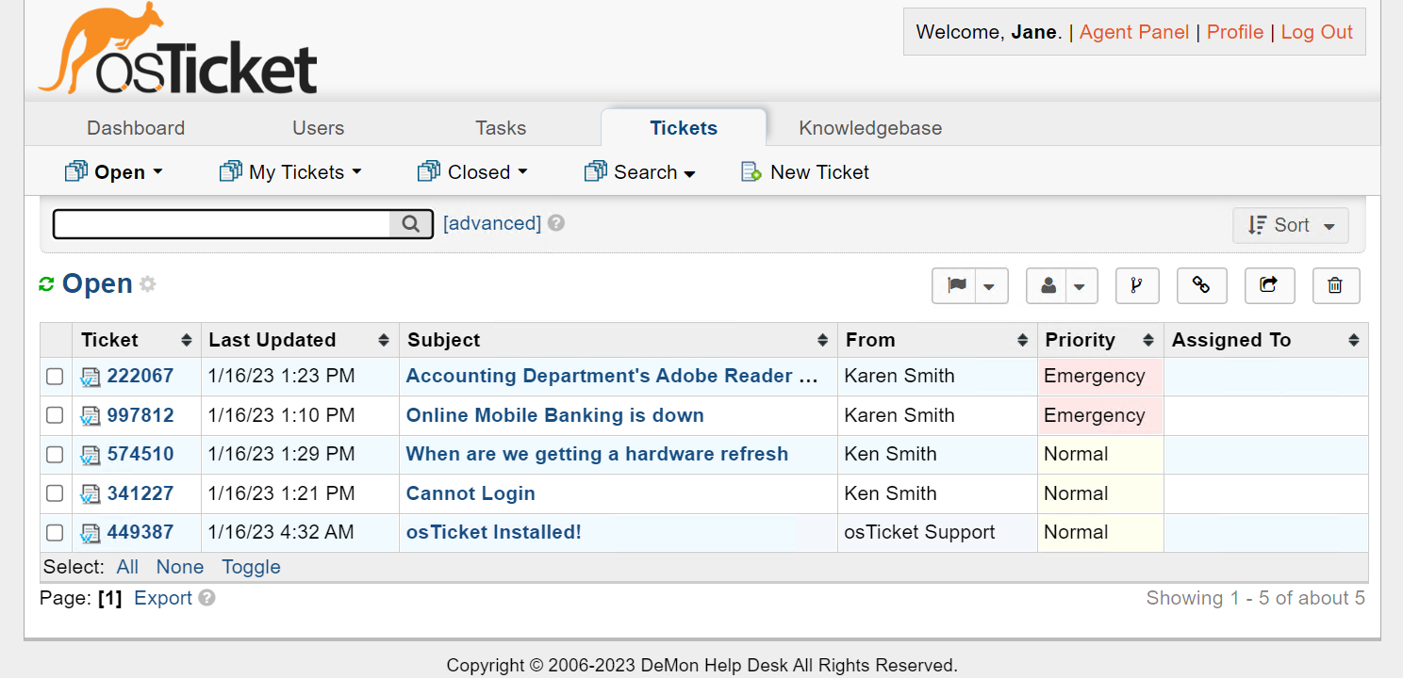Viewport: 1403px width, 678px height.
Task: Click the [advanced] search link
Action: tap(492, 223)
